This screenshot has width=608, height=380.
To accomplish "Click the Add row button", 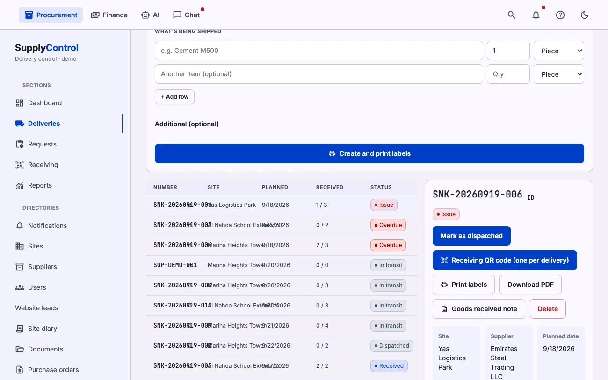I will (x=174, y=97).
